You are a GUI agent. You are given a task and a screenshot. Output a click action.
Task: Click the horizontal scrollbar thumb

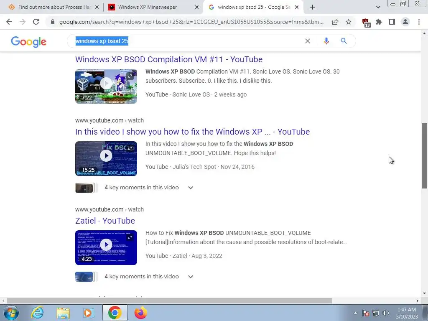[169, 301]
